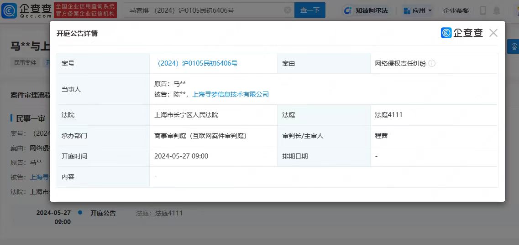Click 民事一审 heading in background page
Screen dimensions: 519x245
[31, 118]
